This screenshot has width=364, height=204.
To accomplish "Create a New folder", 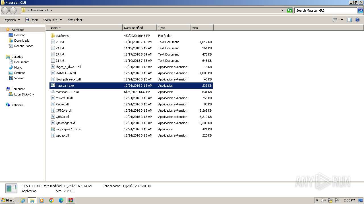I will coord(75,20).
